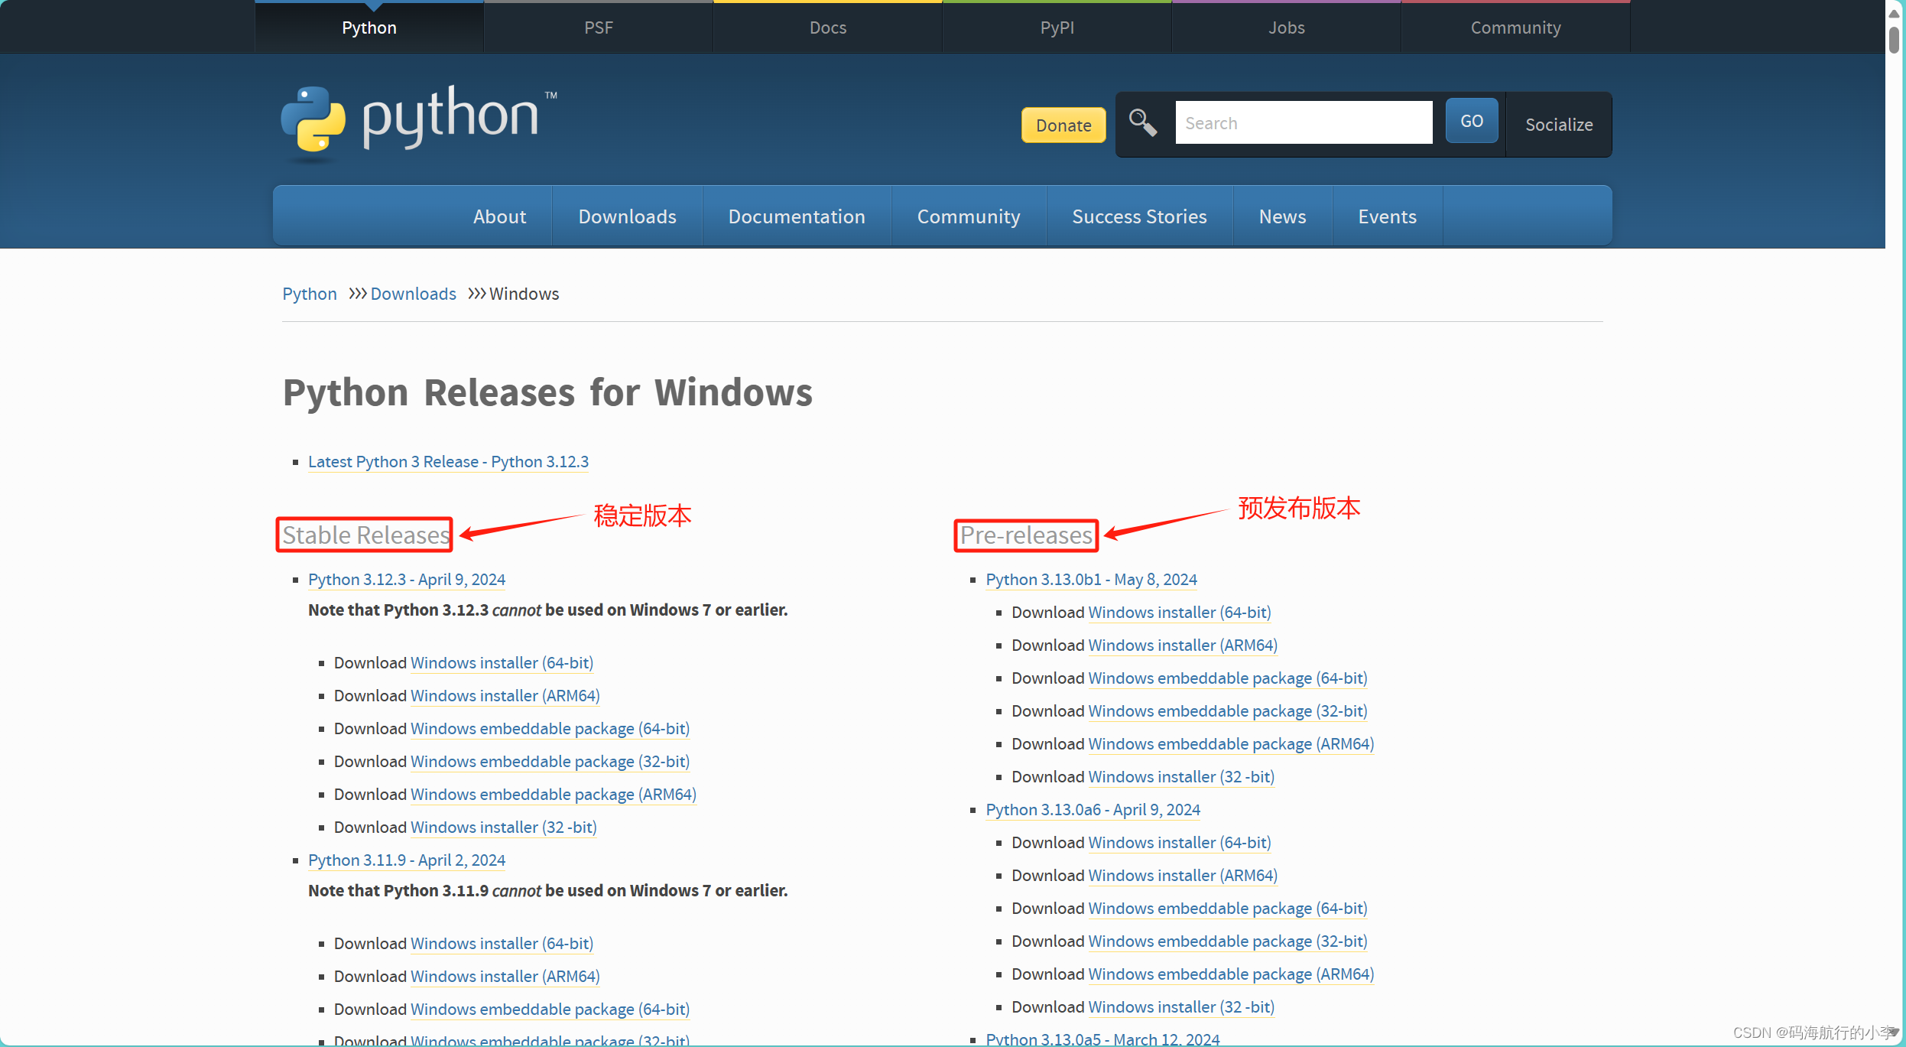Open the Python 3.12.3 release page
1906x1047 pixels.
click(406, 580)
